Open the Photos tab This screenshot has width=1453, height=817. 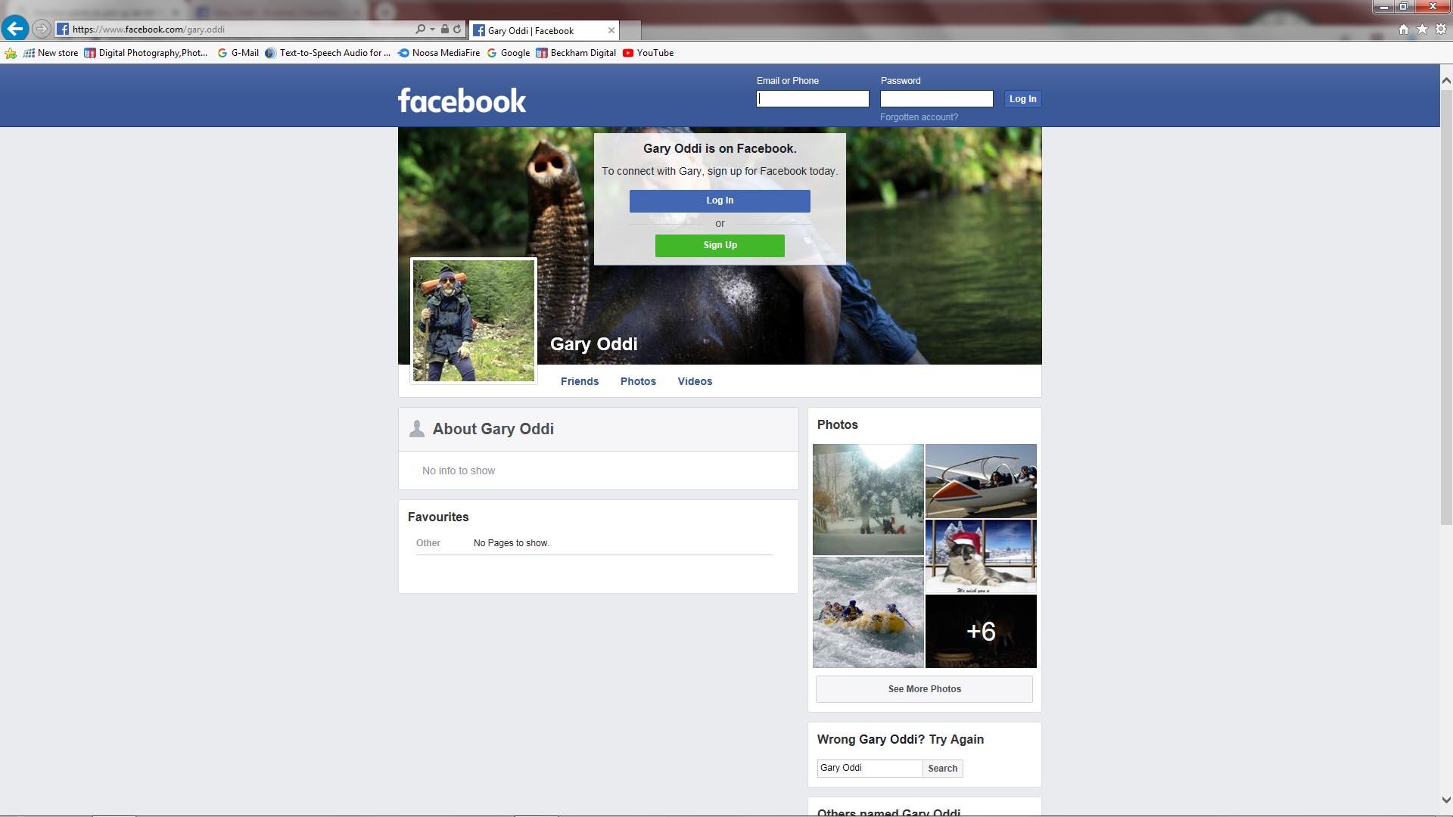point(638,381)
